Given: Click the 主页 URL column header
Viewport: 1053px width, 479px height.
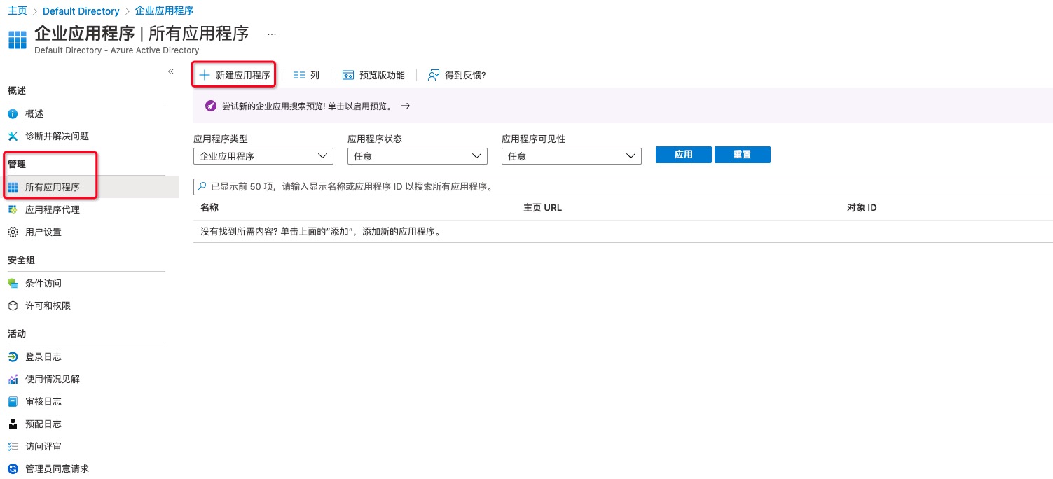Looking at the screenshot, I should (x=542, y=208).
